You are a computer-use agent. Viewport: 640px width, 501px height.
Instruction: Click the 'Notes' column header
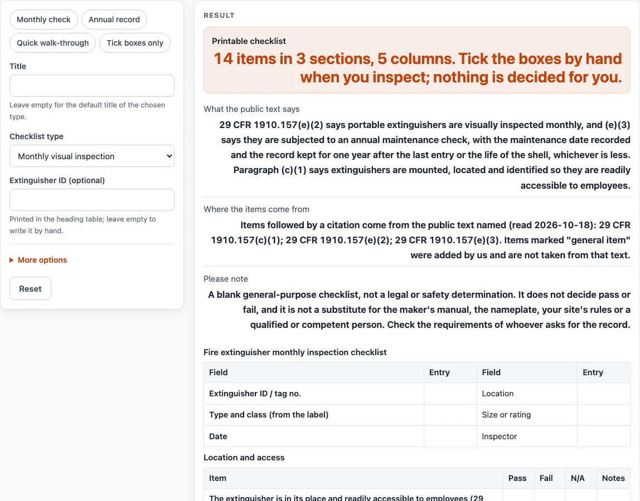click(x=613, y=478)
